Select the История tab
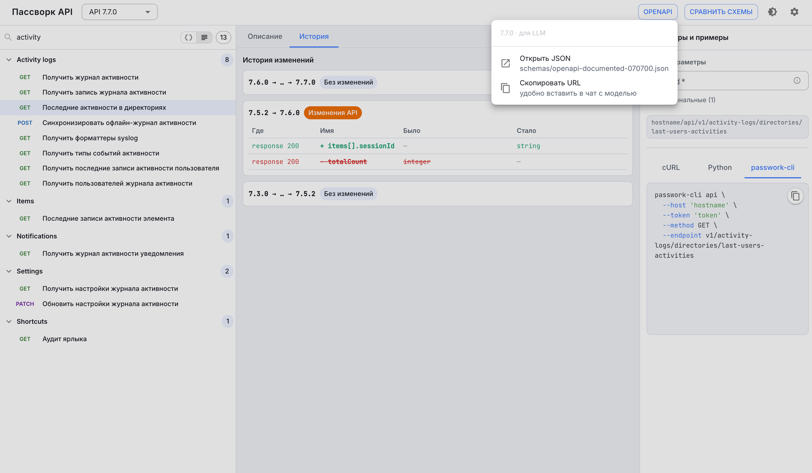Viewport: 812px width, 473px height. click(314, 37)
